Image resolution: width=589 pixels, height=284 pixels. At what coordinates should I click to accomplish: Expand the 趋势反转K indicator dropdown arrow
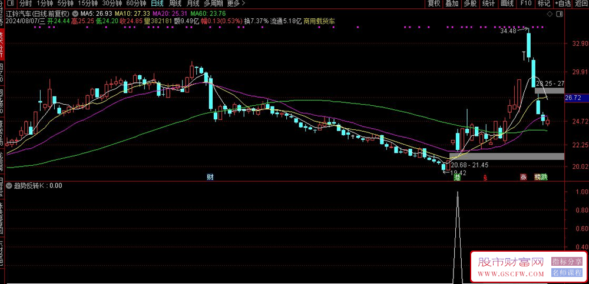coord(9,185)
